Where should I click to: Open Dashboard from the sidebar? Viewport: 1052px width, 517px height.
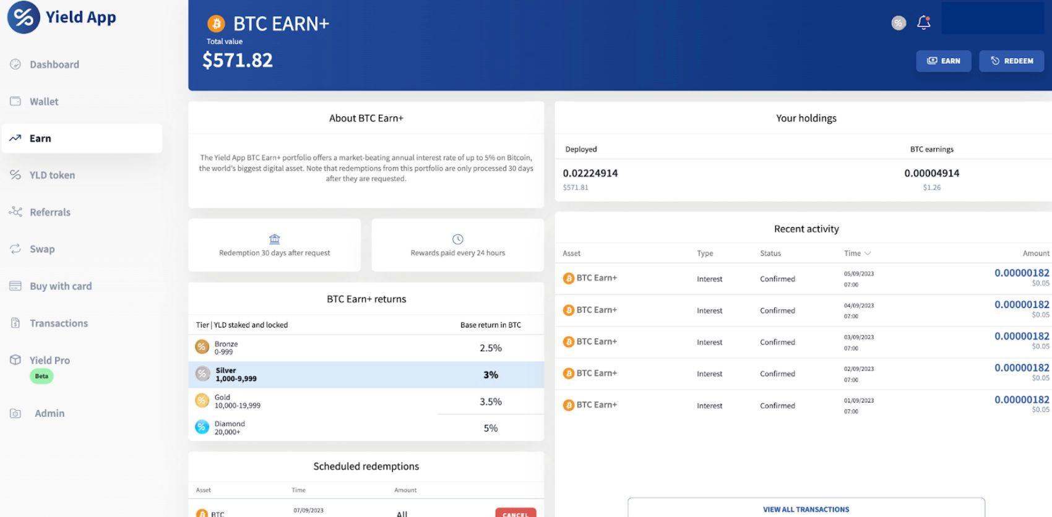click(54, 64)
